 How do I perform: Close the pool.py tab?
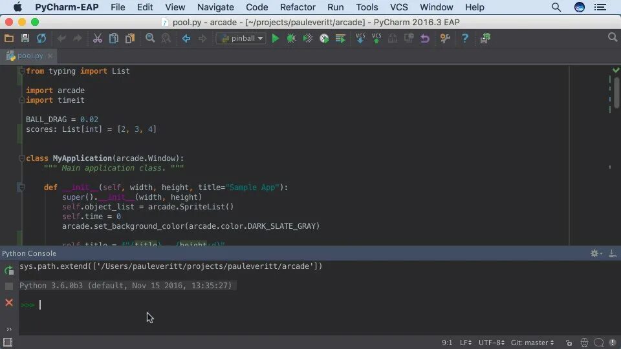pyautogui.click(x=50, y=56)
